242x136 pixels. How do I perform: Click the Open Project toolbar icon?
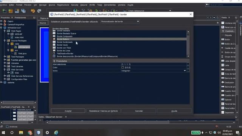point(11,11)
